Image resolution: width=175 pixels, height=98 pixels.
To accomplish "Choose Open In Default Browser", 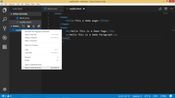I will tap(42, 65).
